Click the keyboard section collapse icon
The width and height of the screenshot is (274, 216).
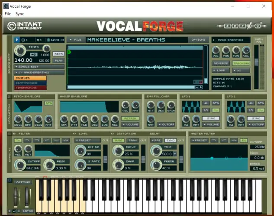[10, 180]
